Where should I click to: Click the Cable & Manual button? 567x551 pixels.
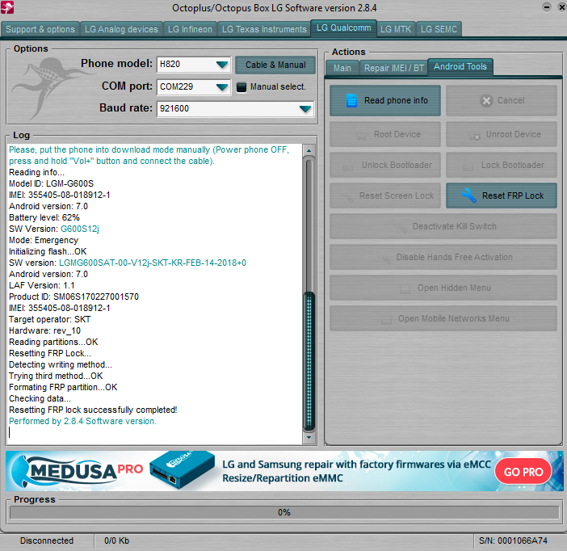pyautogui.click(x=275, y=65)
